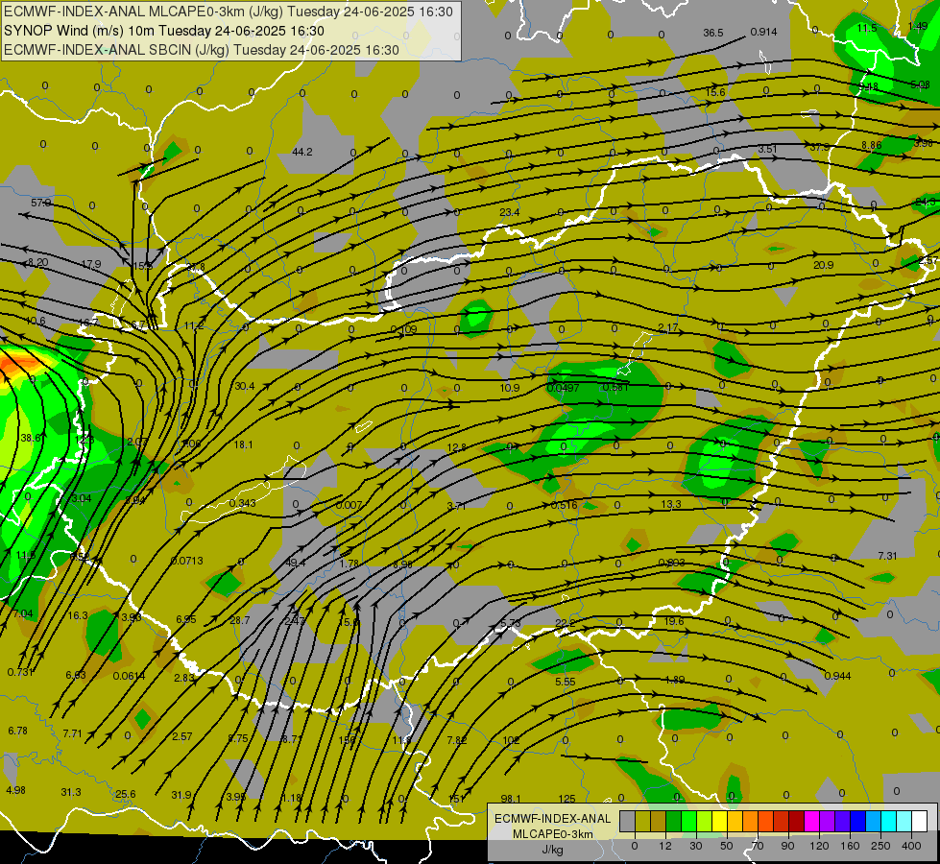The width and height of the screenshot is (940, 864).
Task: Select the dark red legend swatch
Action: (x=797, y=821)
